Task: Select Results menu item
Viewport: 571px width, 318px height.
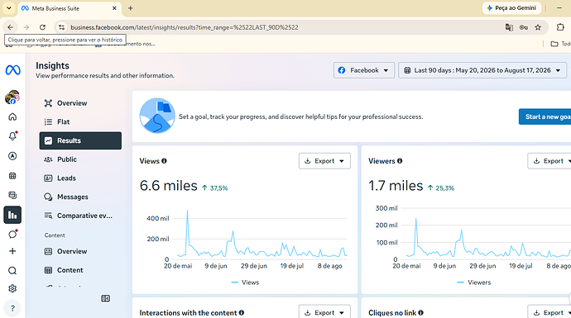Action: [80, 140]
